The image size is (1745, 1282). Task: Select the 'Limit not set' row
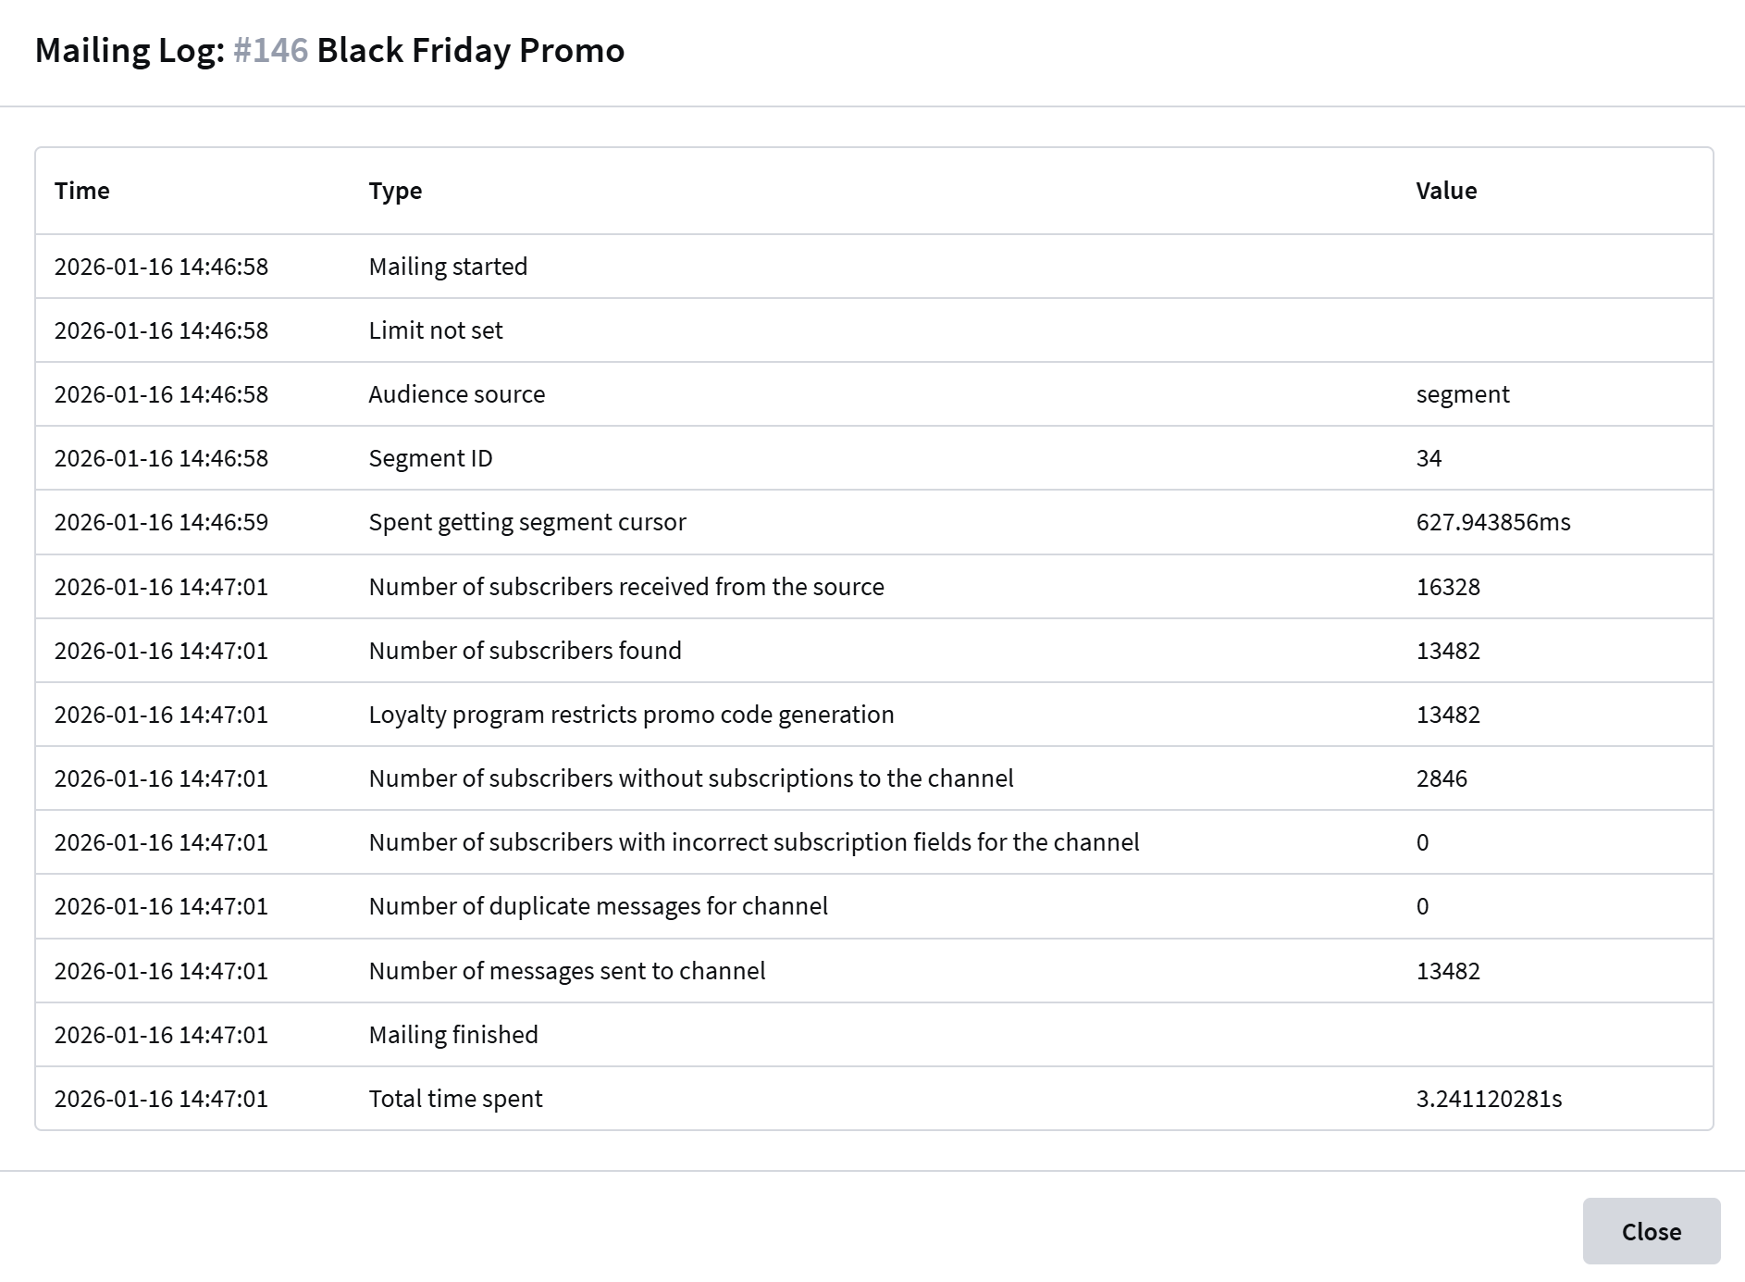coord(436,330)
